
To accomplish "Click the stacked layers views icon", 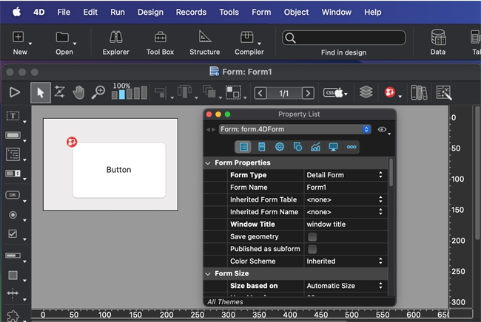I will click(366, 92).
